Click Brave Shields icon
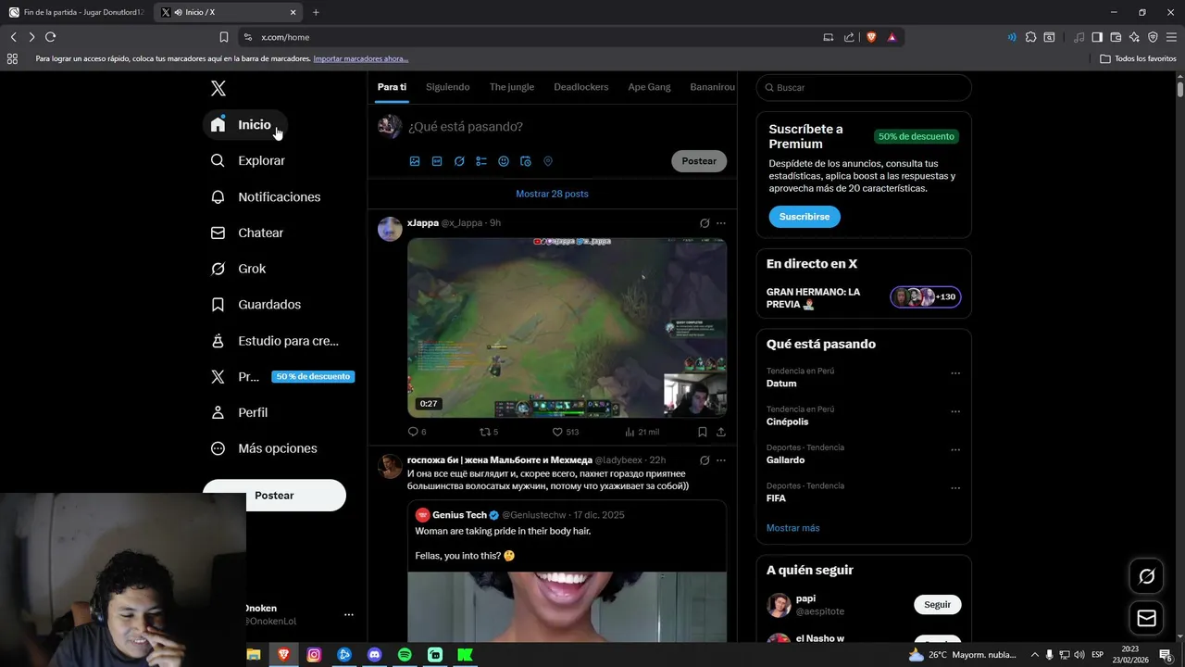Viewport: 1185px width, 667px height. (871, 37)
